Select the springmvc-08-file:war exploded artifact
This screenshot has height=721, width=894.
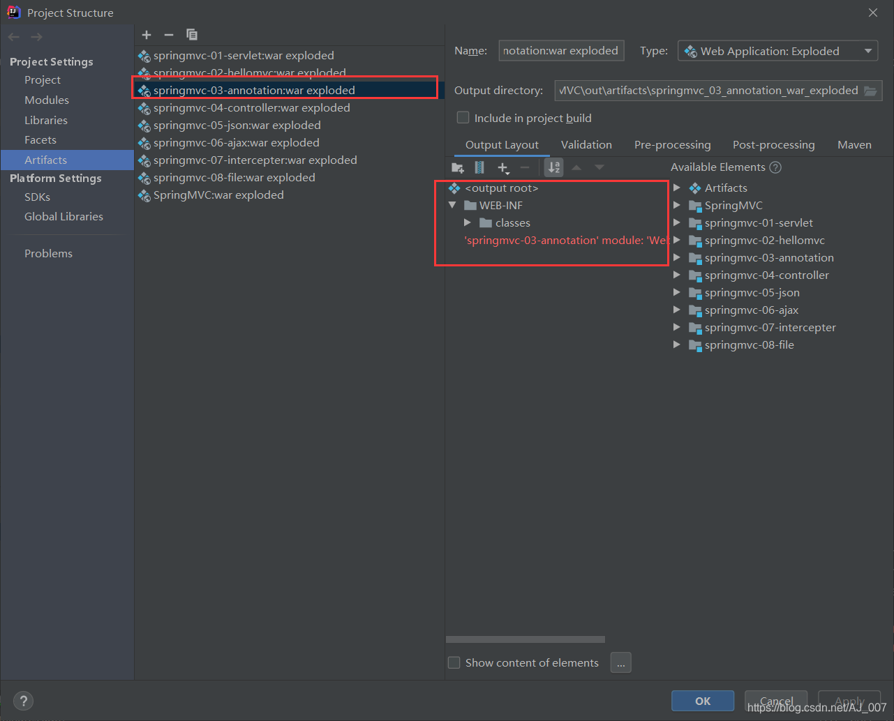(234, 178)
